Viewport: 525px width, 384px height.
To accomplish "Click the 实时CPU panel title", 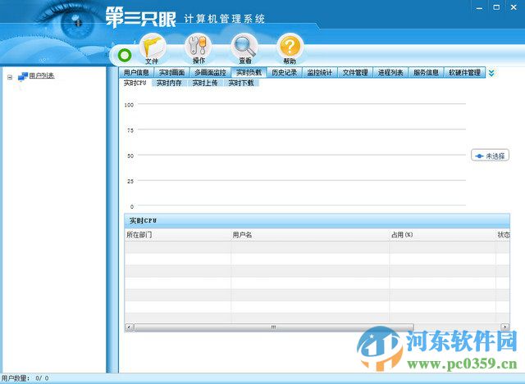I will click(143, 220).
